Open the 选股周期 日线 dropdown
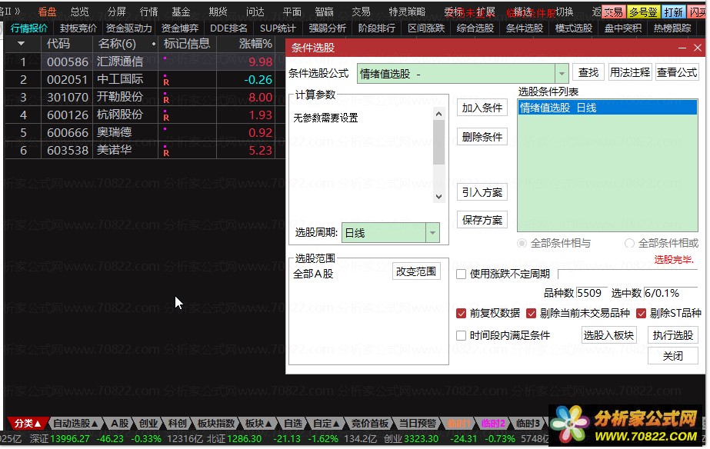The width and height of the screenshot is (710, 449). [x=432, y=233]
